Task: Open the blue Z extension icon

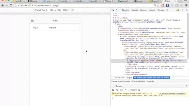Action: [167, 5]
